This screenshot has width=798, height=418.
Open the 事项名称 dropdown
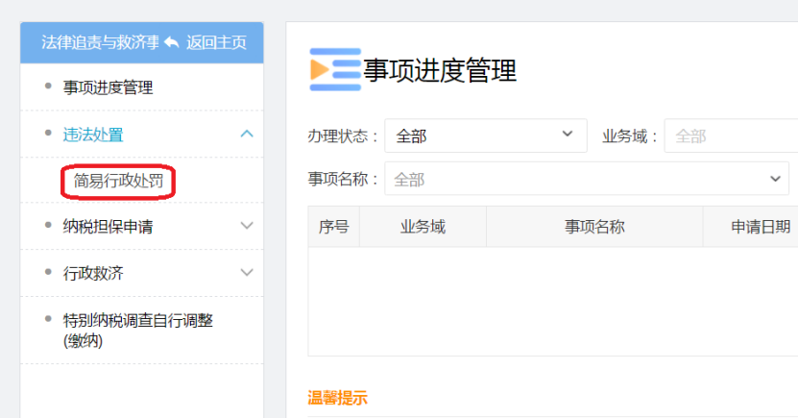tap(587, 178)
